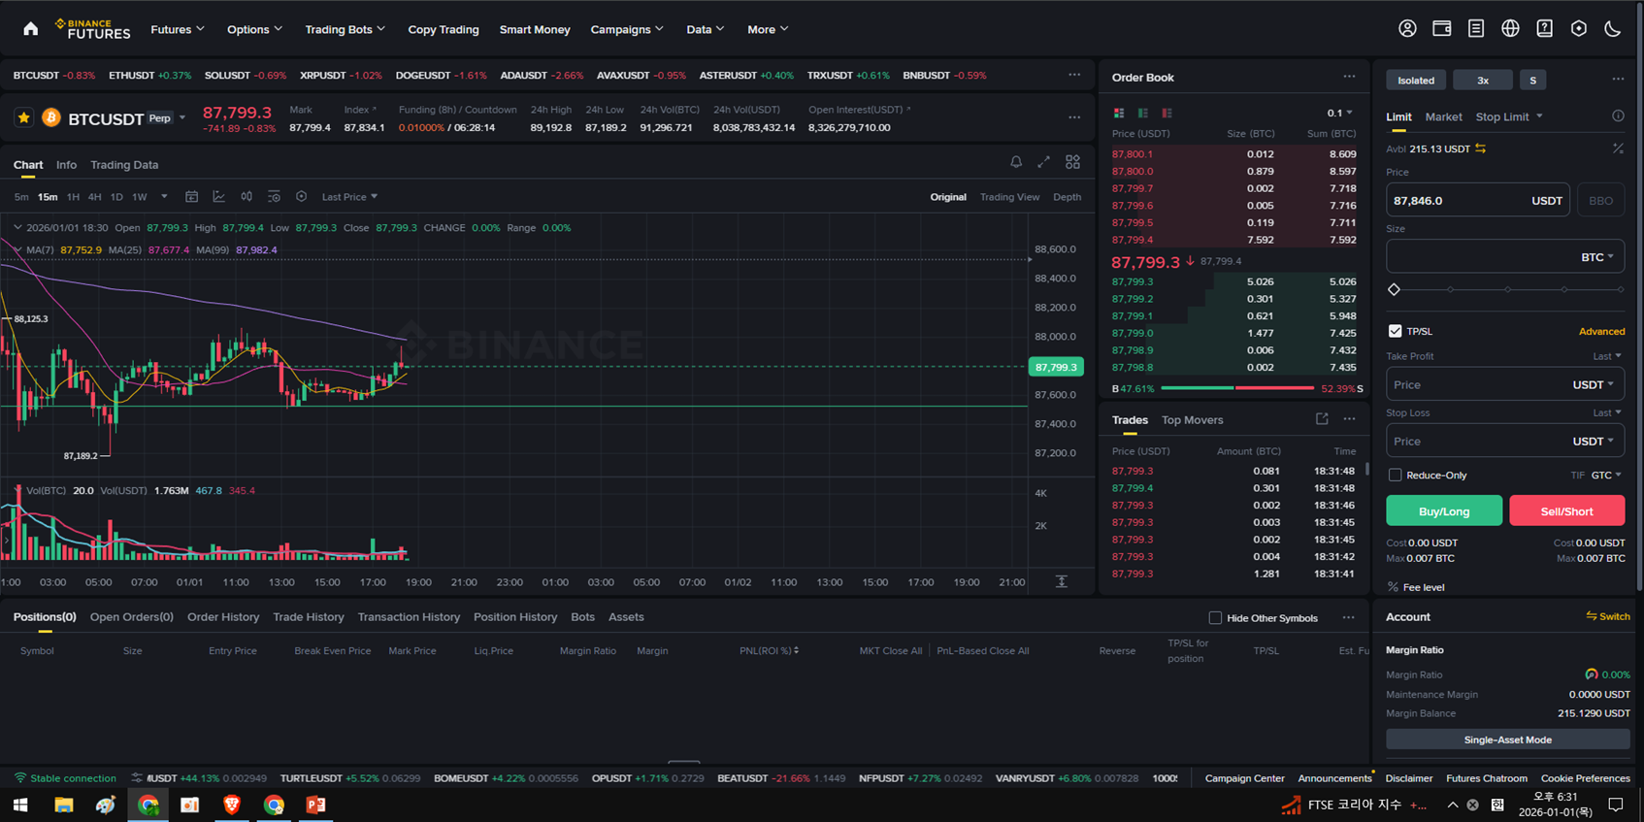Viewport: 1644px width, 822px height.
Task: Switch chart to Depth view
Action: [x=1067, y=197]
